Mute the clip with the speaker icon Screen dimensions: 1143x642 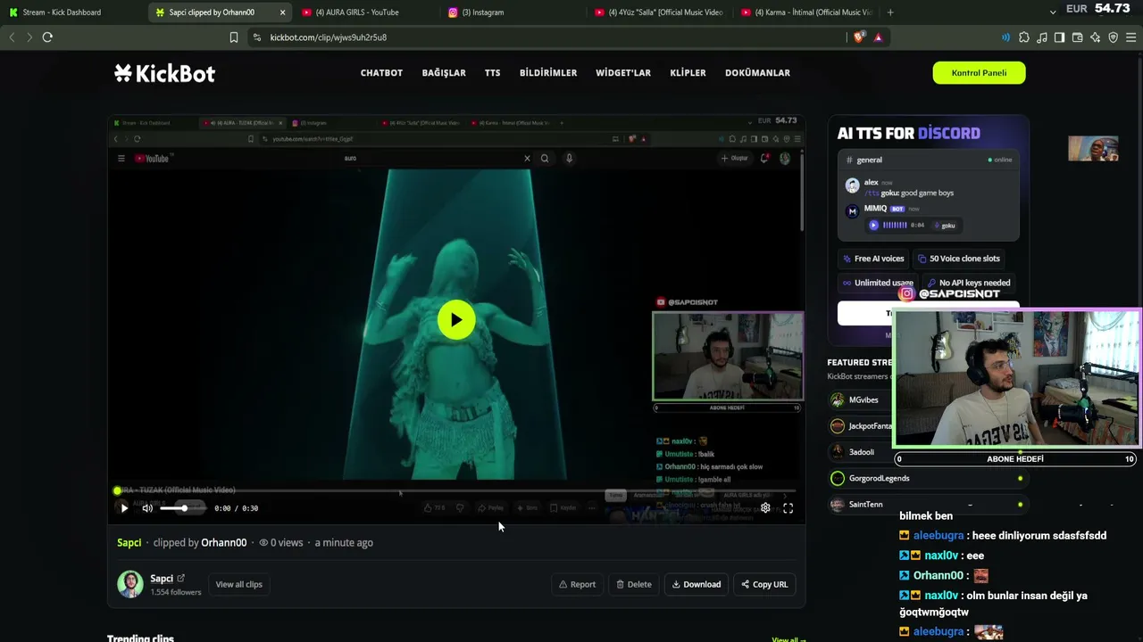click(147, 508)
